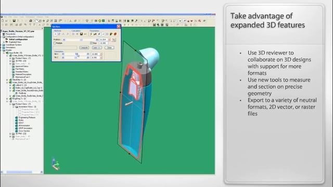The width and height of the screenshot is (333, 187).
Task: Click the Step value input field
Action: (104, 43)
